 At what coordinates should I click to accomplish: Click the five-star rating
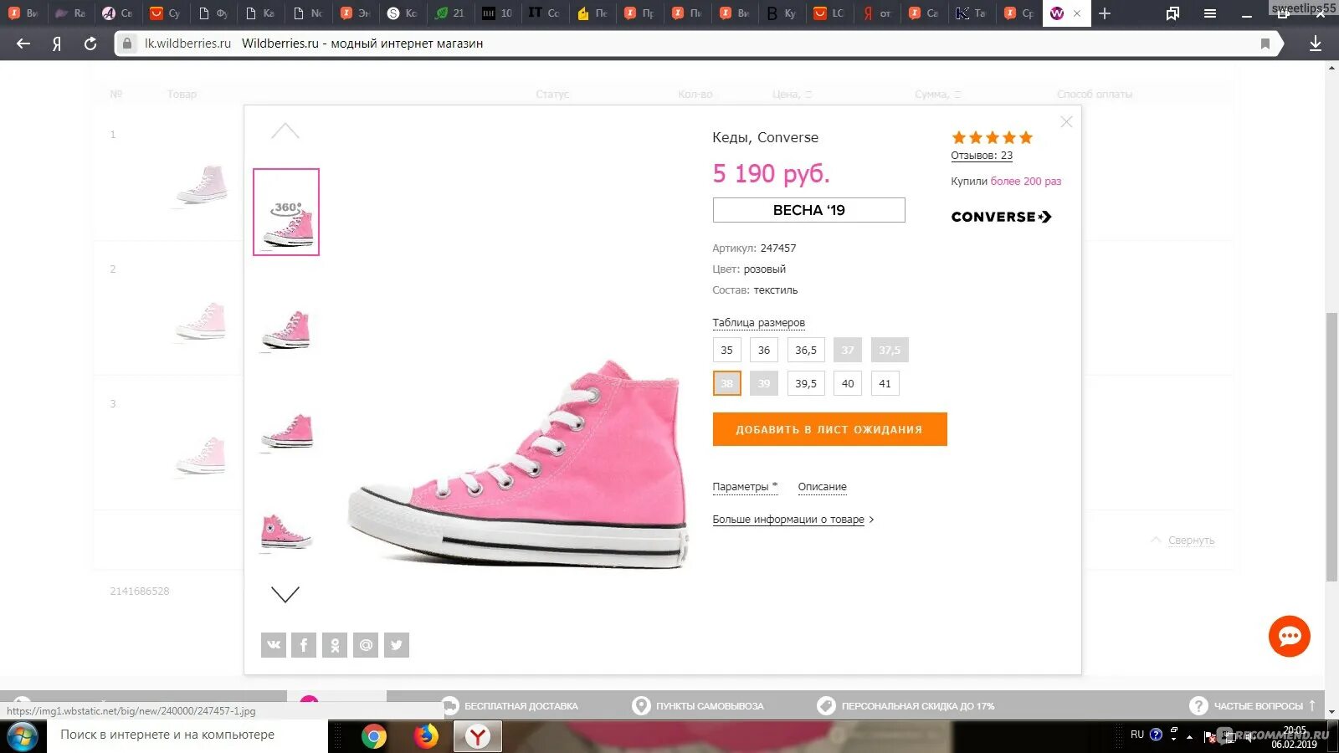[992, 137]
